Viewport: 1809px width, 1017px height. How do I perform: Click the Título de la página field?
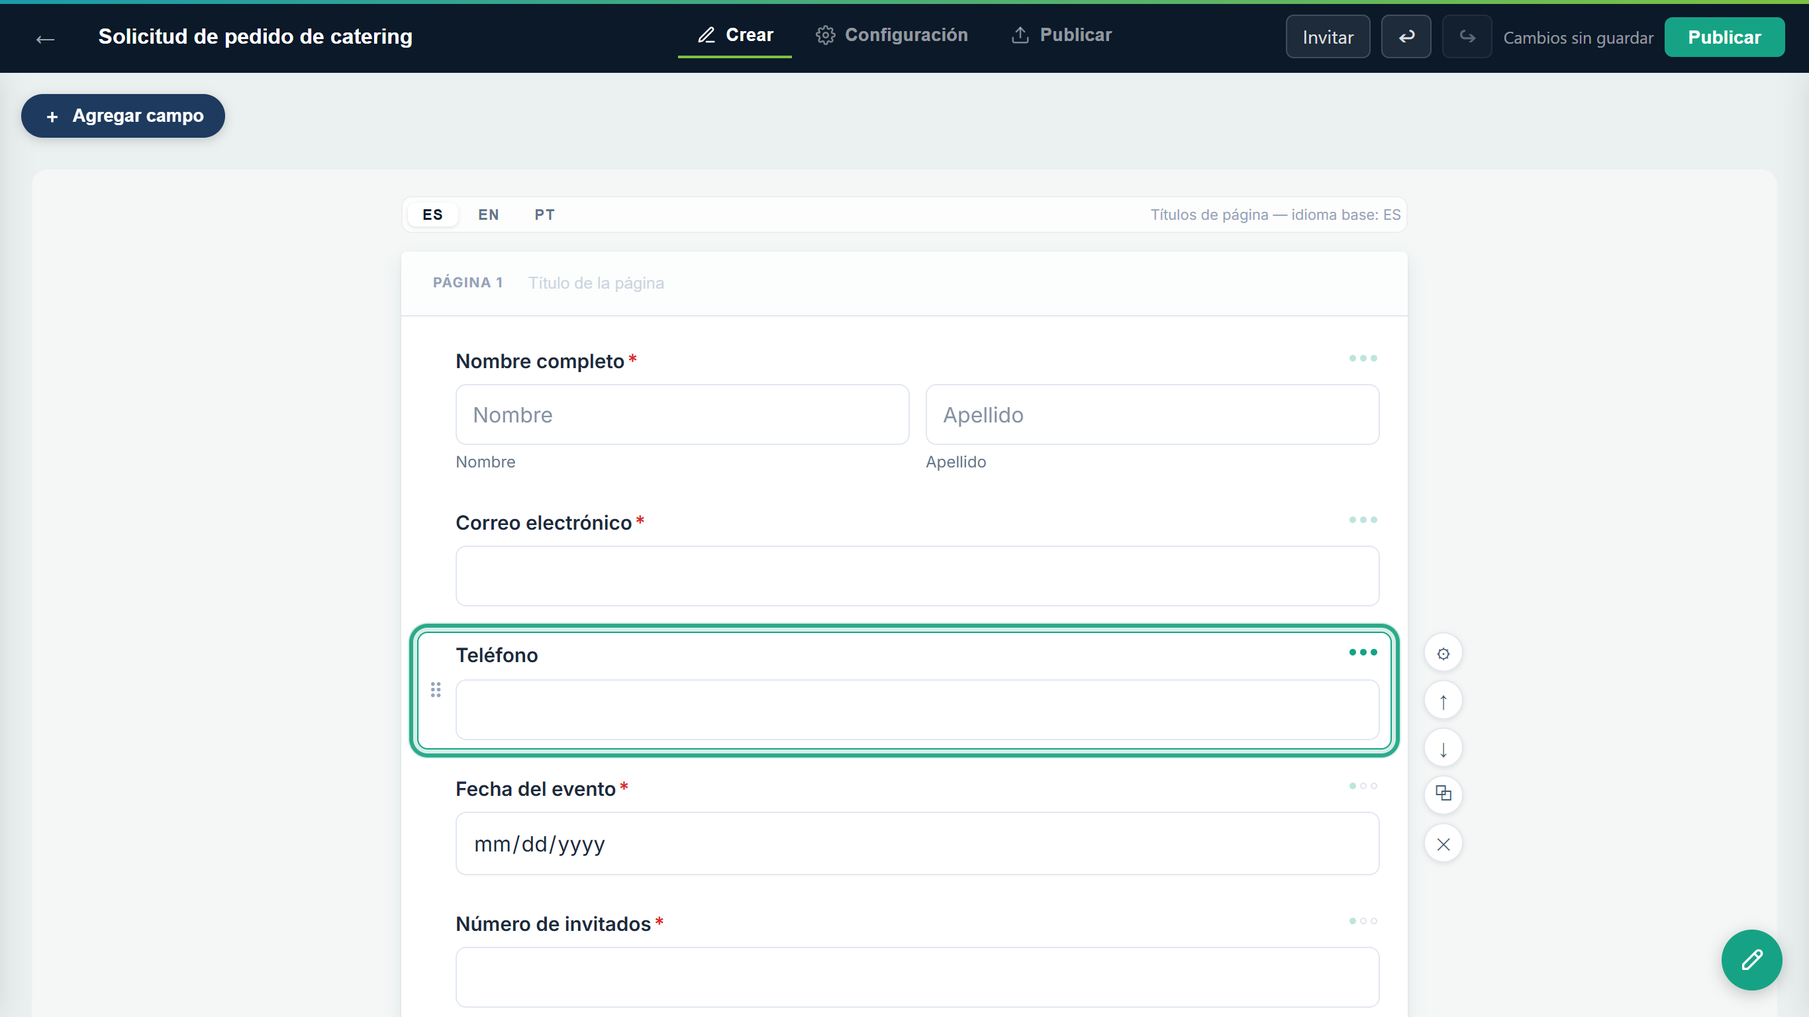596,283
